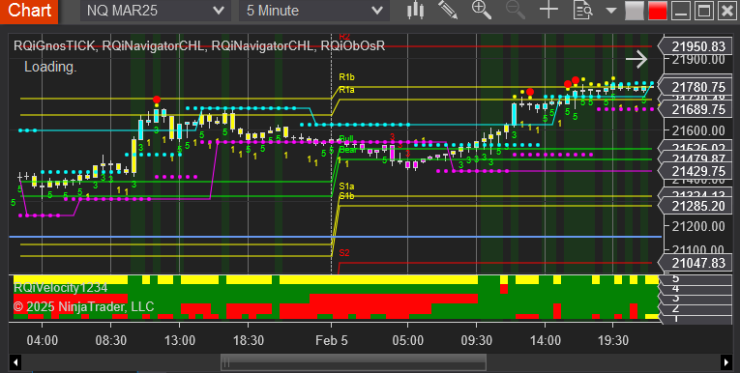The image size is (740, 373).
Task: Click the zoom in magnifier icon
Action: (x=482, y=10)
